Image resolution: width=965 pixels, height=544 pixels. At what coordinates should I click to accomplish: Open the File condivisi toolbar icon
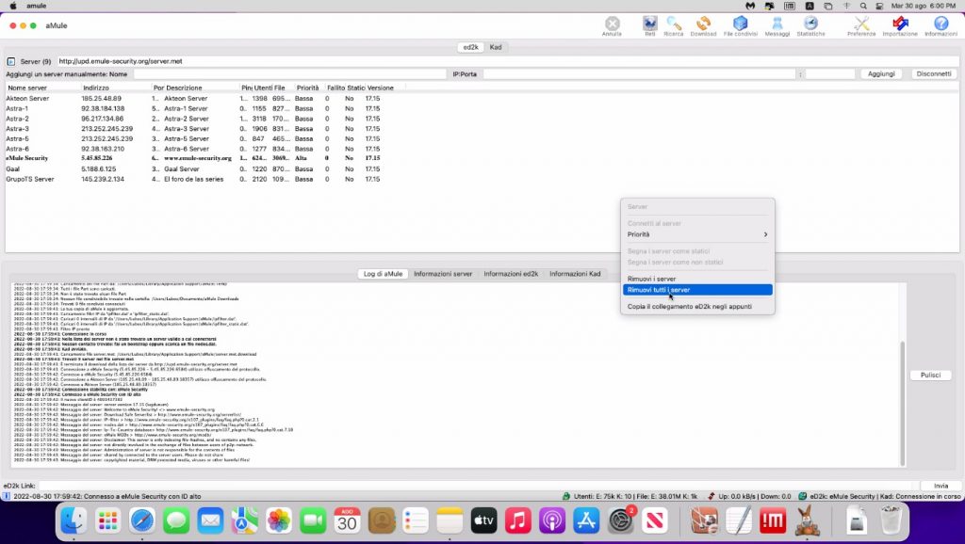[x=741, y=24]
